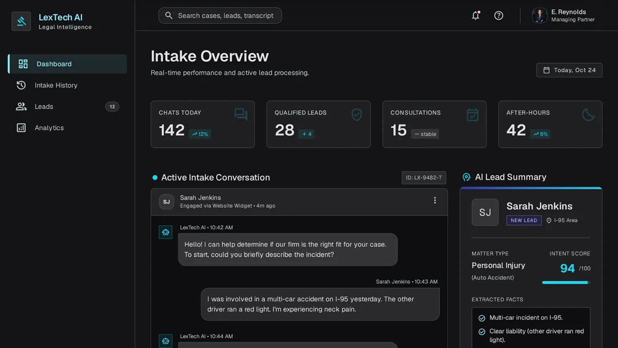The image size is (618, 348).
Task: Click the Consultations value 15
Action: pos(399,130)
